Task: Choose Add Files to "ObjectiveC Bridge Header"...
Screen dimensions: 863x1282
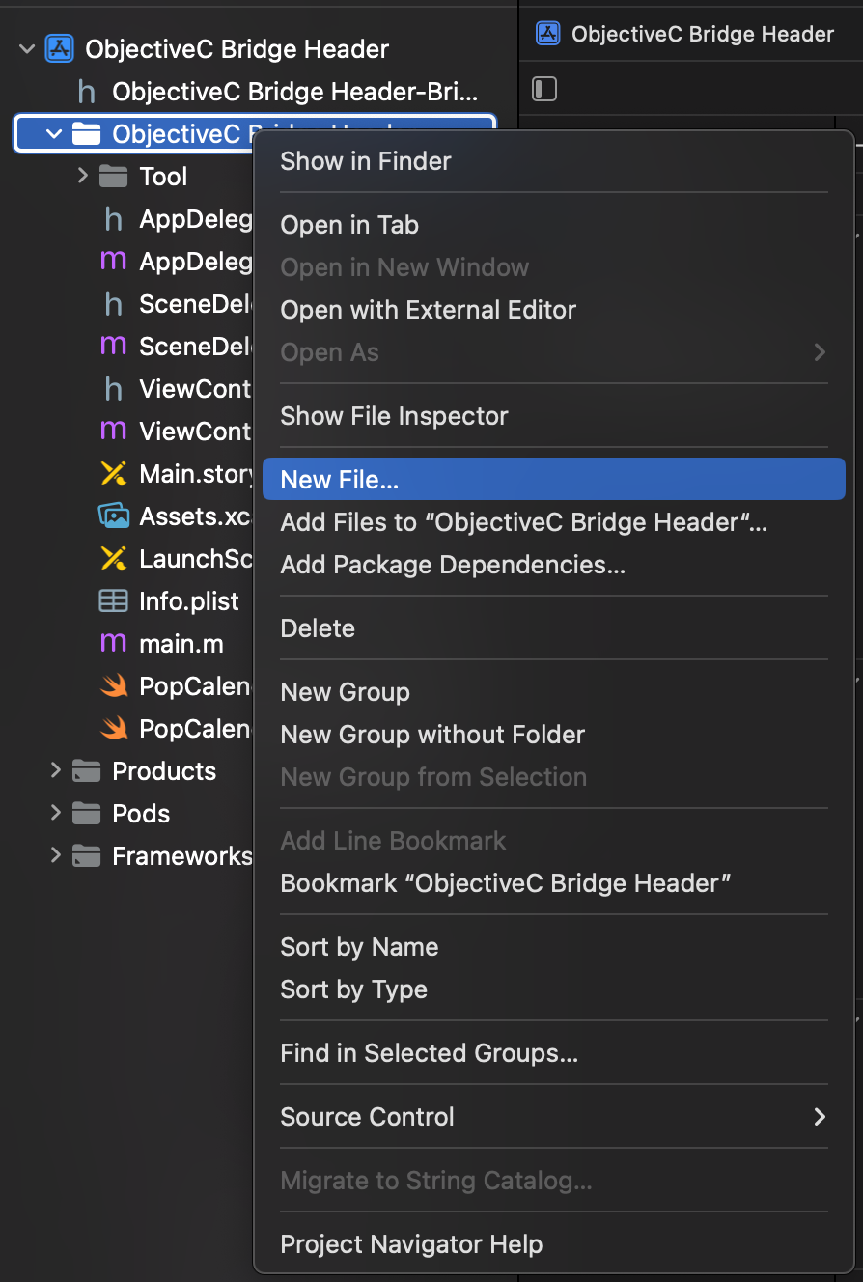Action: coord(553,522)
